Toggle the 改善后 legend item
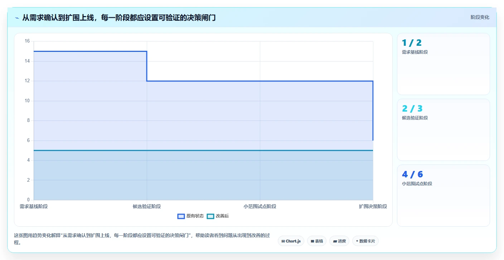504x260 pixels. point(218,216)
